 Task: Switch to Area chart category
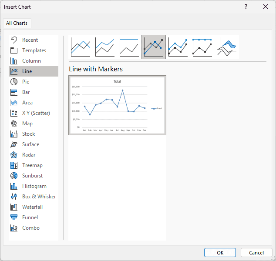point(34,103)
